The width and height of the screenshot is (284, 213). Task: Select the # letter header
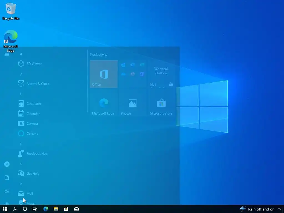(x=21, y=54)
